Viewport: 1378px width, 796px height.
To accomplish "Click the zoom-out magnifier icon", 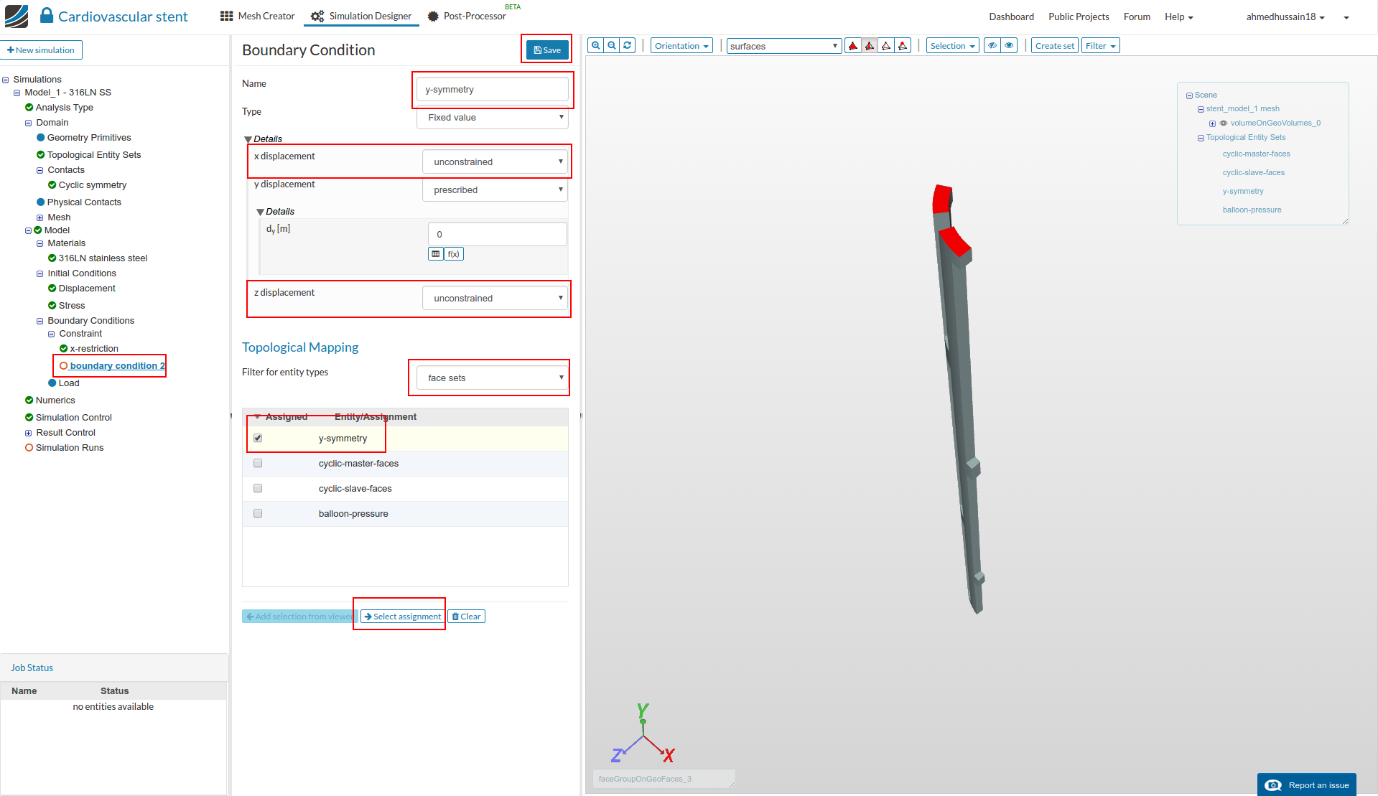I will pos(612,45).
